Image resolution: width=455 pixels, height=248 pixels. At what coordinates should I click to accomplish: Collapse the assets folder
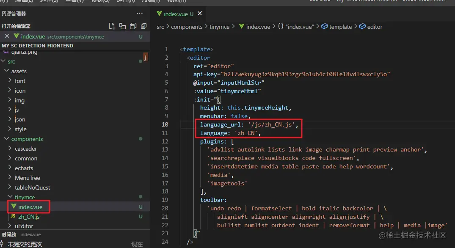click(6, 71)
